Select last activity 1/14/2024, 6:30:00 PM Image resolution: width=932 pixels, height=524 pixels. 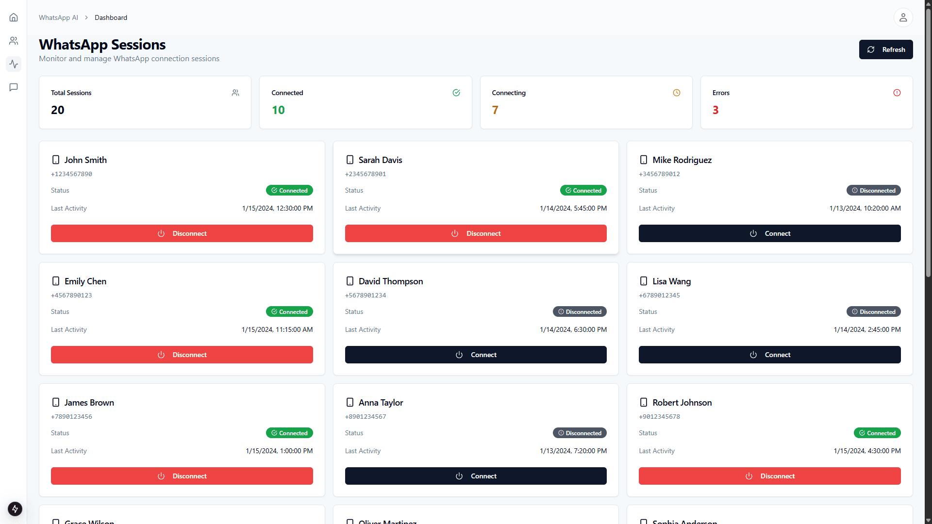pyautogui.click(x=573, y=329)
